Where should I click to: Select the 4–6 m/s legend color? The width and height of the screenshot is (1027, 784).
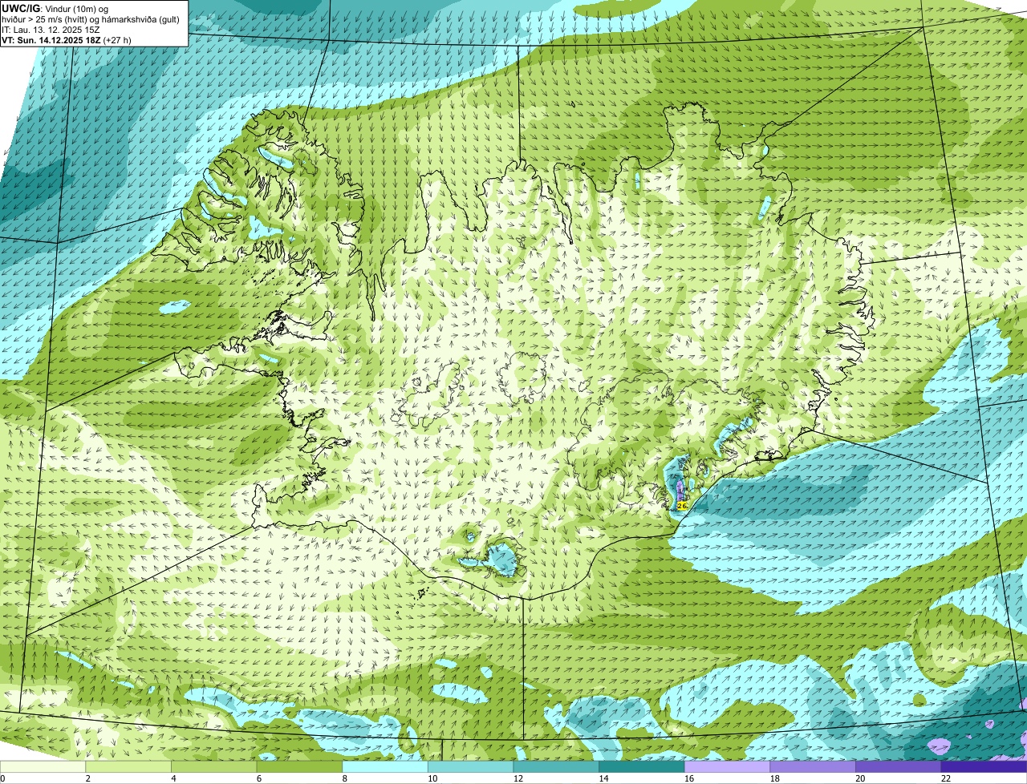[213, 766]
